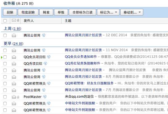
Task: Click sender badge icon beside QQ秀项目组
Action: (x=45, y=63)
